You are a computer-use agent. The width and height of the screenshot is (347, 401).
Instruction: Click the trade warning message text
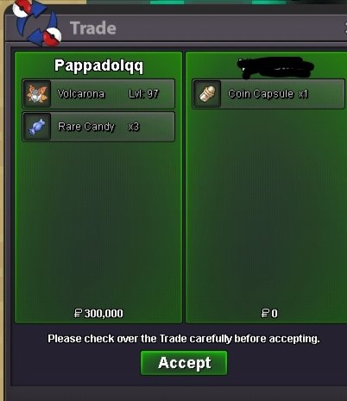[x=184, y=339]
